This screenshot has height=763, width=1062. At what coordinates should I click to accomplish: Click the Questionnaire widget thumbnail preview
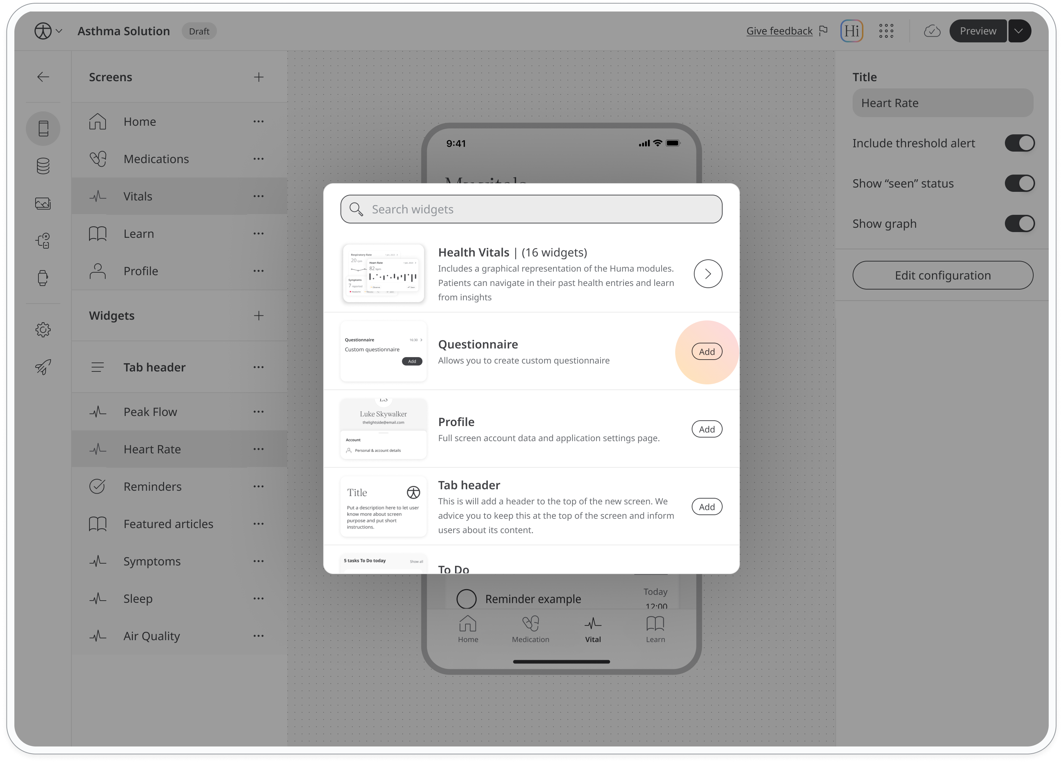tap(382, 351)
